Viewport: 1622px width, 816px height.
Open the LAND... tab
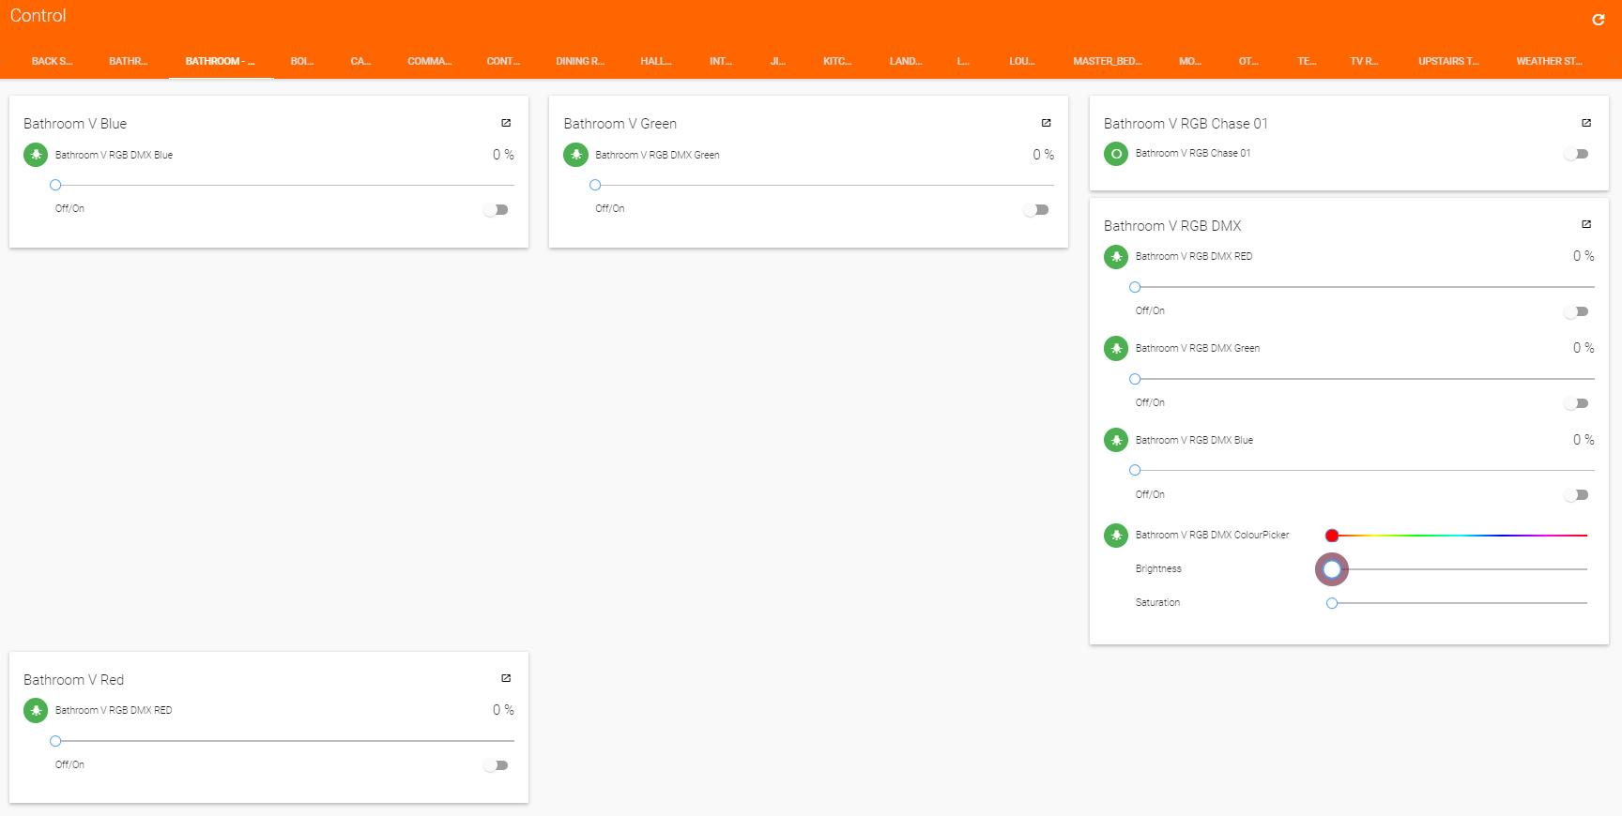tap(906, 61)
